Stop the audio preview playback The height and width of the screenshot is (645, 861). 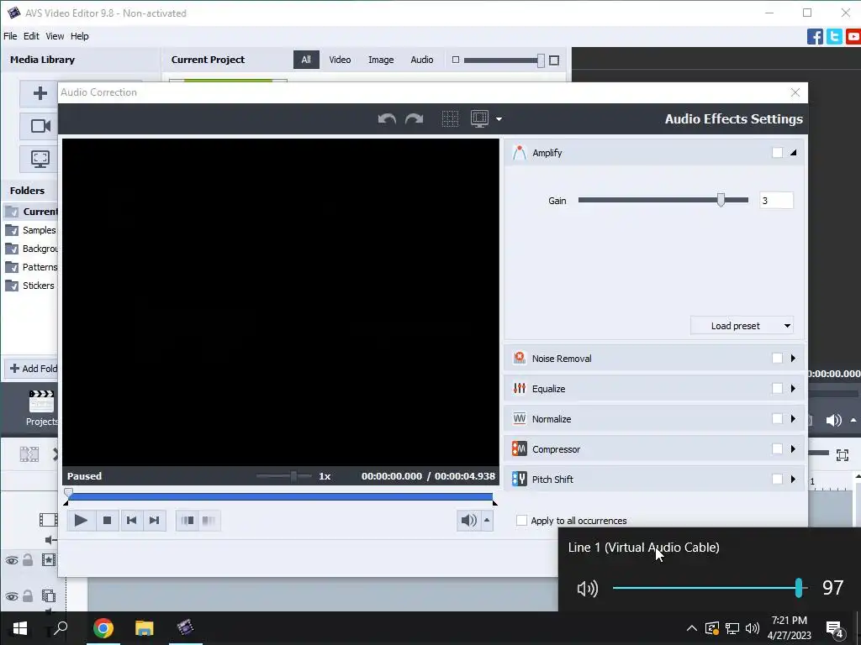coord(107,521)
